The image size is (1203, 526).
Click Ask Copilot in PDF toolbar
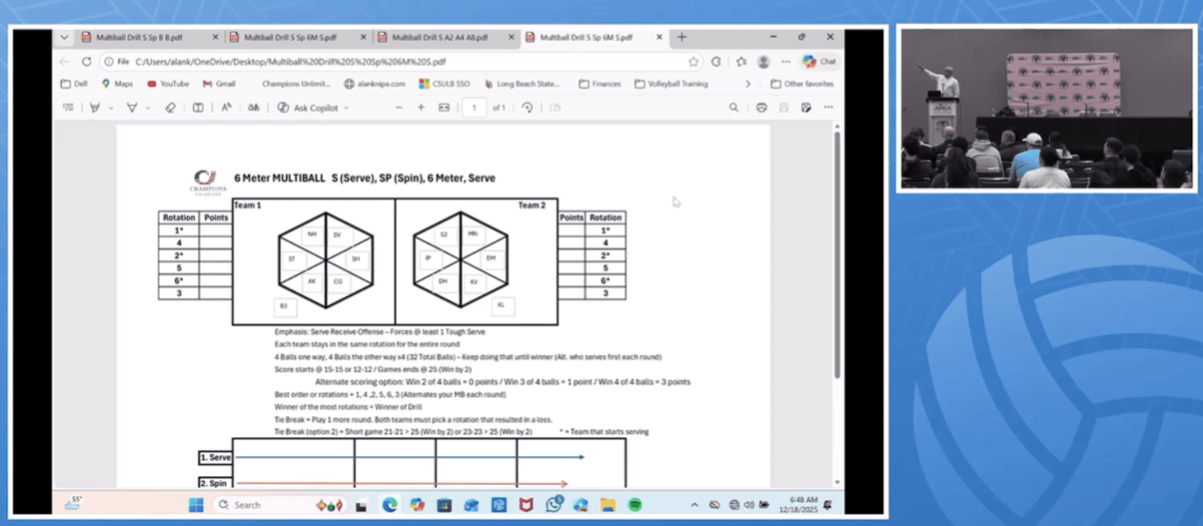point(308,108)
